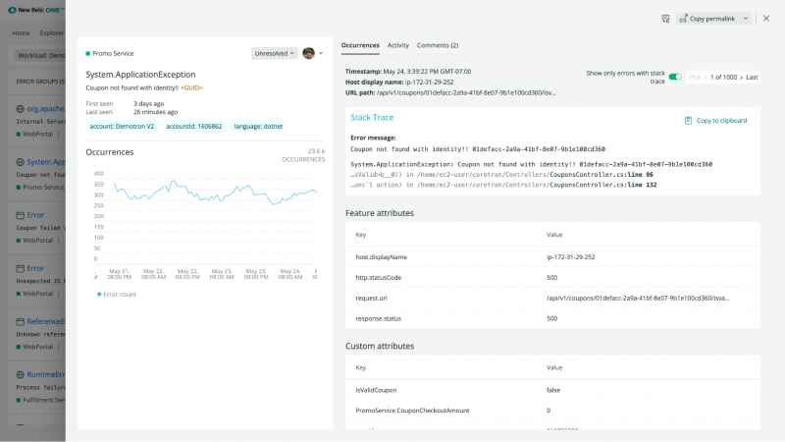
Task: Jump to the Last occurrence
Action: (x=752, y=78)
